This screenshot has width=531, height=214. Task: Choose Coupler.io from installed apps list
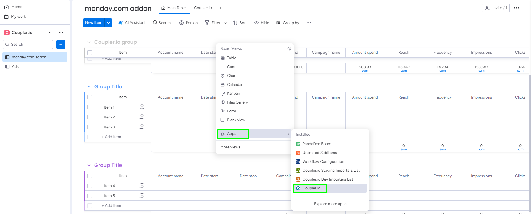click(311, 188)
